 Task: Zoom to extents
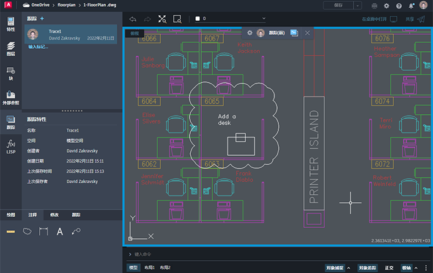tap(162, 19)
